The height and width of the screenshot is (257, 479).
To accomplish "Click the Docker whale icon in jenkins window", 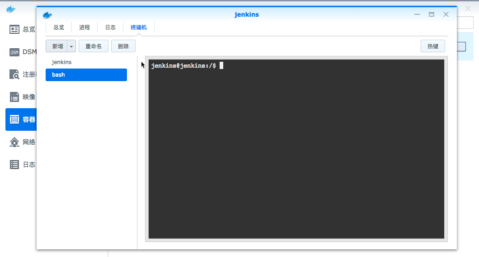I will pyautogui.click(x=47, y=14).
